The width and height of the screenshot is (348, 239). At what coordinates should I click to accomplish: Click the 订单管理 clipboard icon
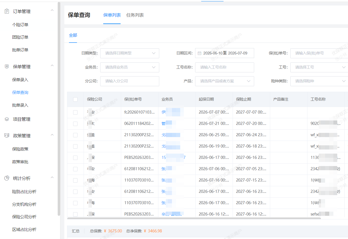[7, 11]
